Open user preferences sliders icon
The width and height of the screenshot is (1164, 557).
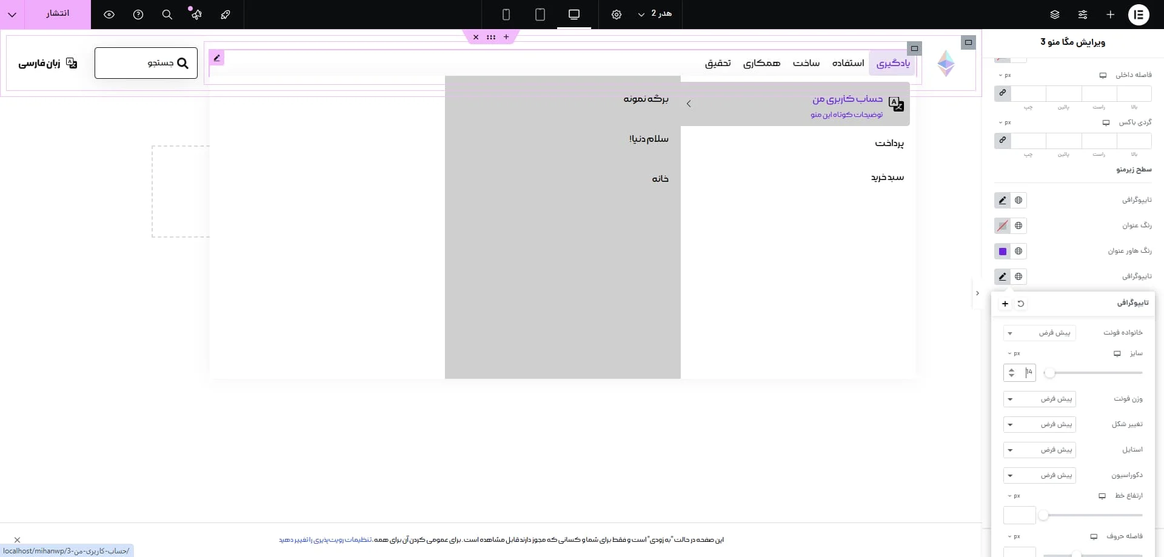coord(1083,15)
